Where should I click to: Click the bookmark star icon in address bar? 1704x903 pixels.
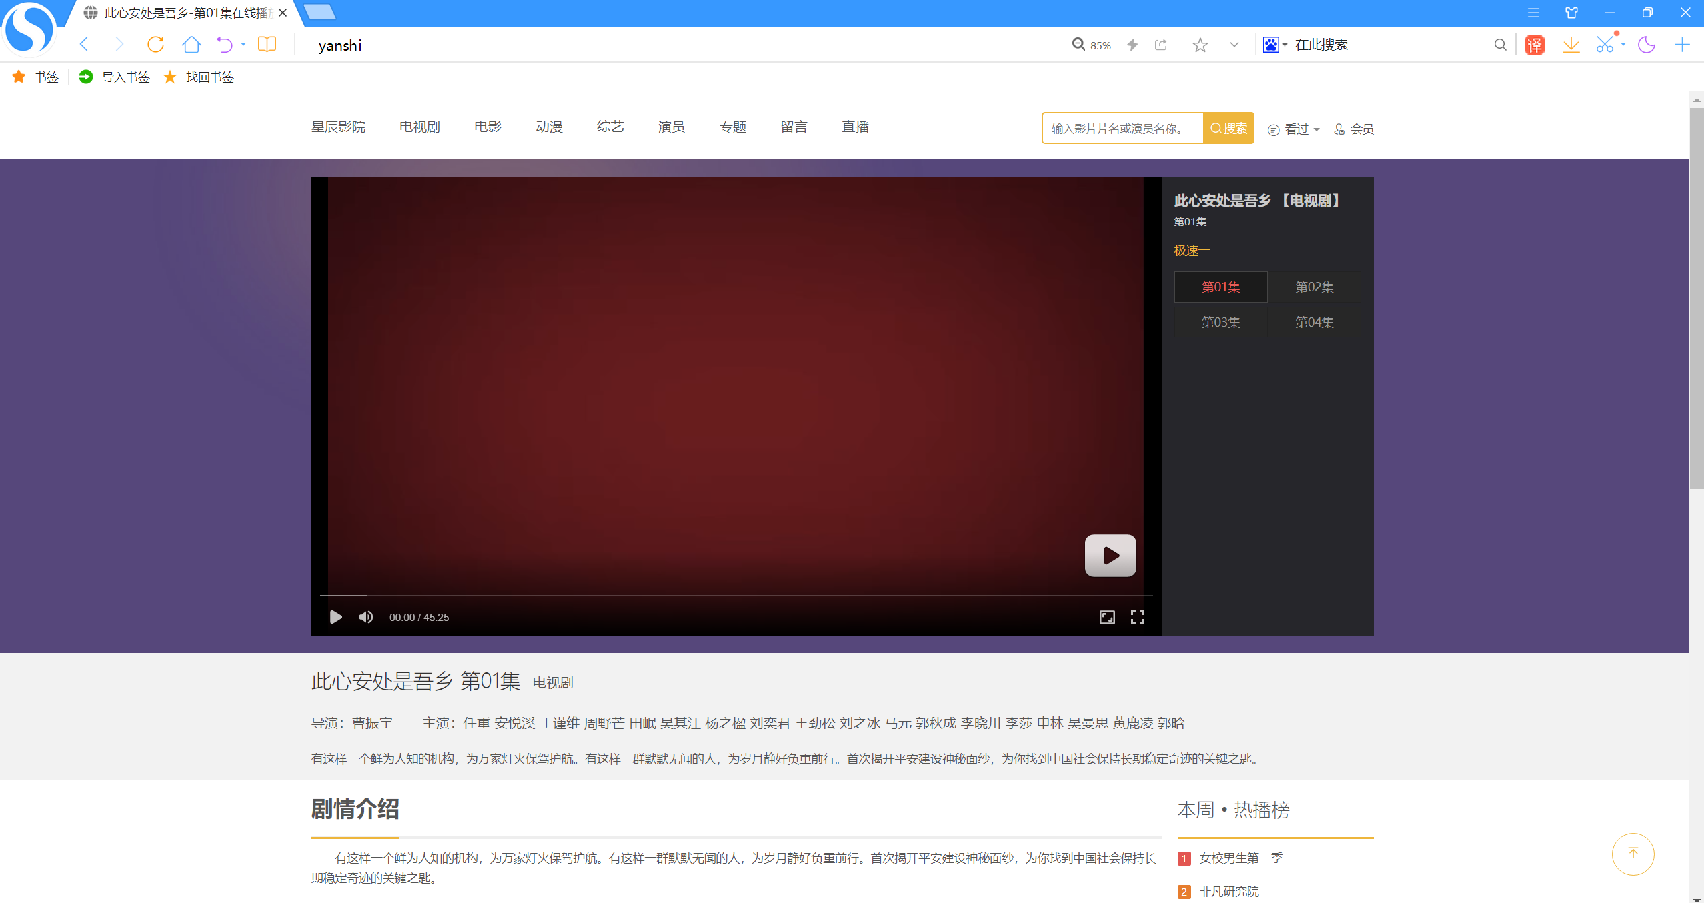click(1200, 45)
